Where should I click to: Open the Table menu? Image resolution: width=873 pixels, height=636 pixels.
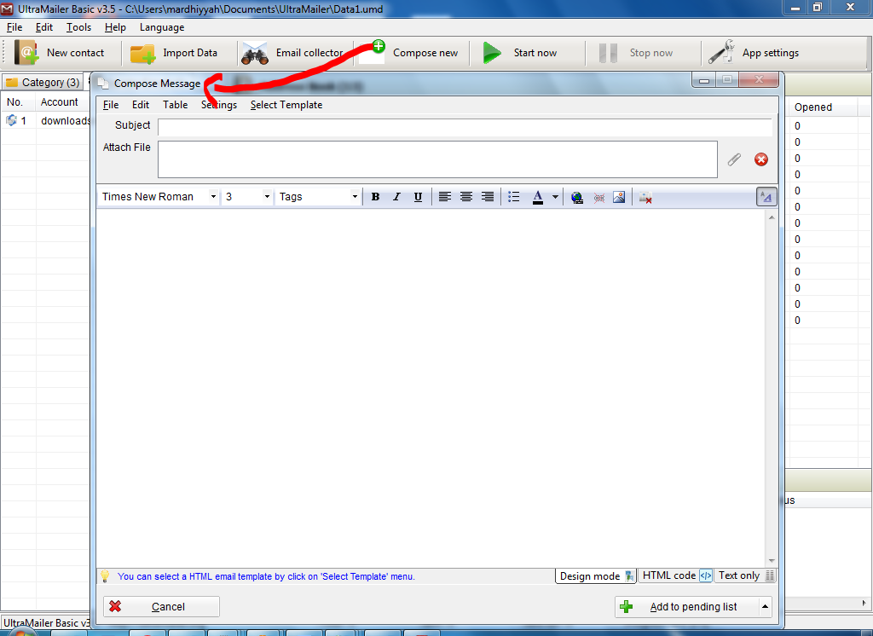tap(176, 105)
